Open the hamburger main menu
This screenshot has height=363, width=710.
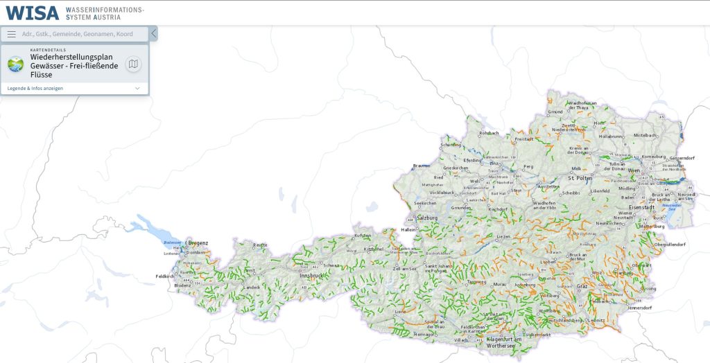click(11, 34)
